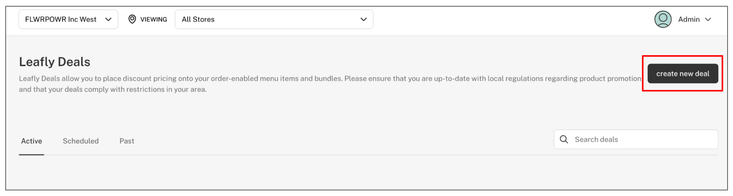Screen dimensions: 733x196
Task: Click the FLWRPOWR Inc West organization name
Action: point(61,19)
